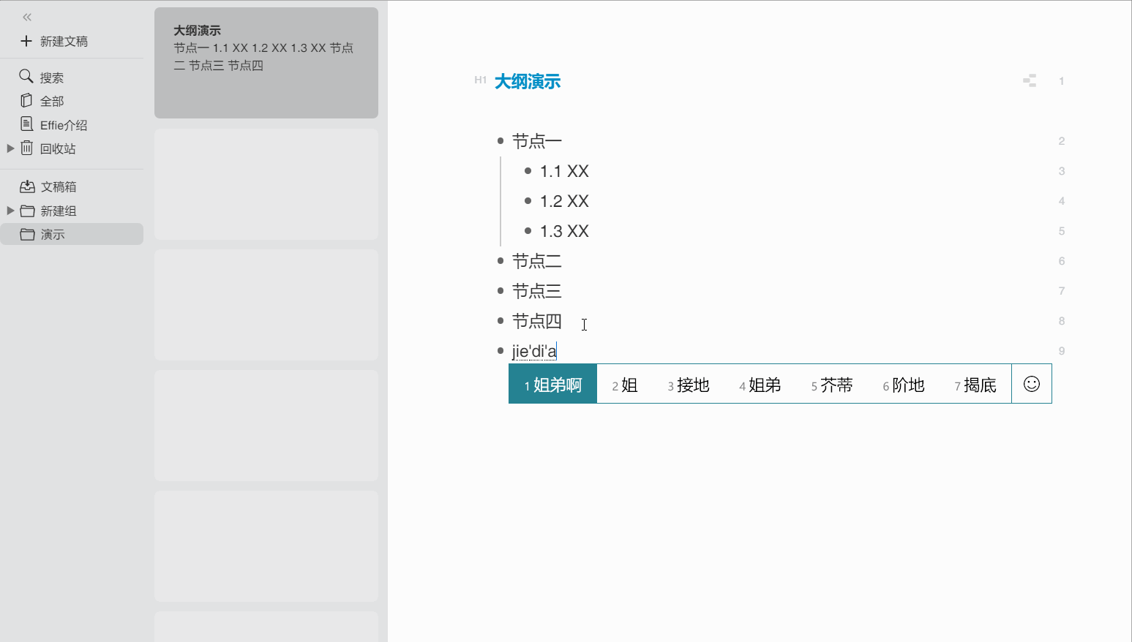Open the emoji smiley icon in the candidate bar
This screenshot has height=642, width=1132.
(x=1031, y=383)
